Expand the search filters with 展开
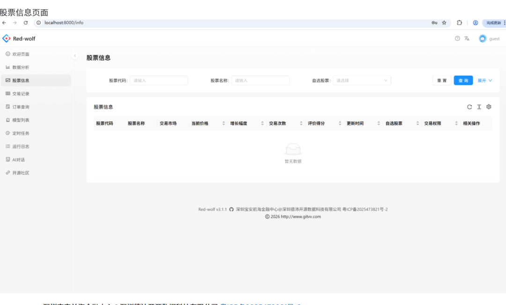Viewport: 506px width, 305px height. 485,80
